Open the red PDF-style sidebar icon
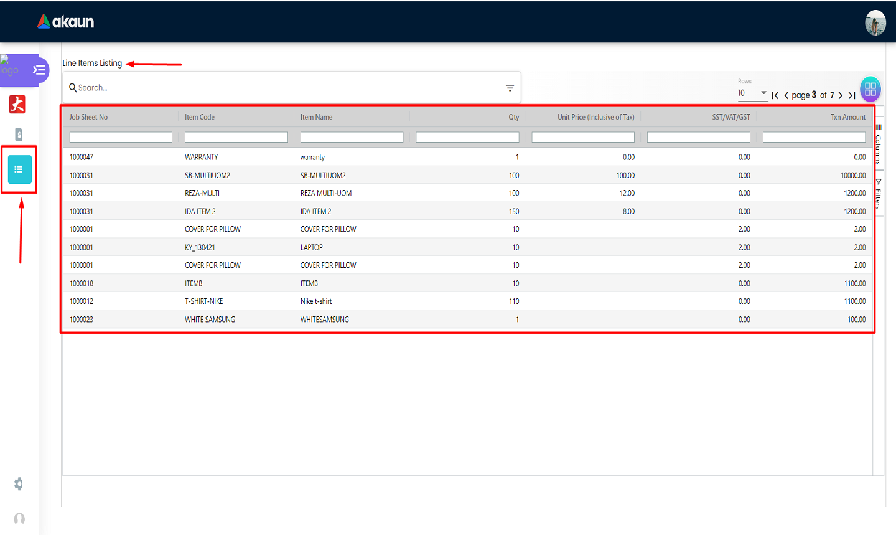896x535 pixels. (x=17, y=104)
